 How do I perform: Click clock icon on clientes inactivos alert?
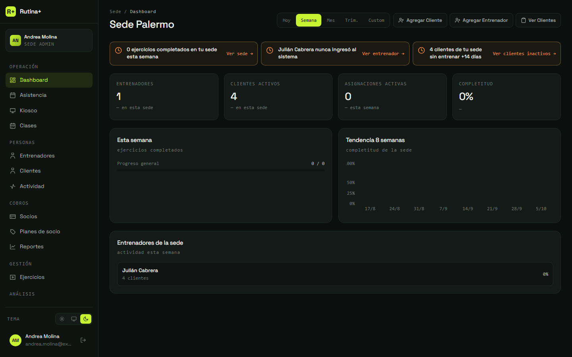click(x=421, y=50)
